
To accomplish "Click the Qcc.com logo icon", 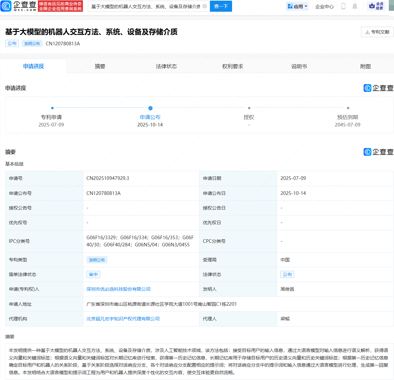I will (x=6, y=6).
